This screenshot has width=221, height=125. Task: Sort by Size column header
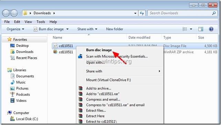(x=201, y=38)
